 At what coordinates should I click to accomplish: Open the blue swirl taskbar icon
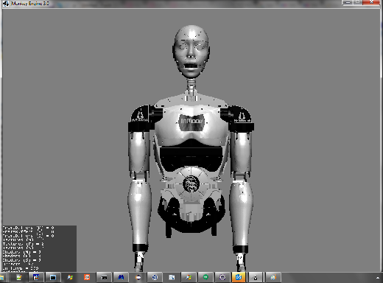(x=155, y=277)
